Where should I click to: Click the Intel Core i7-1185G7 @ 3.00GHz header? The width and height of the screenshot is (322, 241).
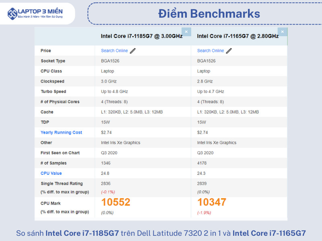pos(141,36)
